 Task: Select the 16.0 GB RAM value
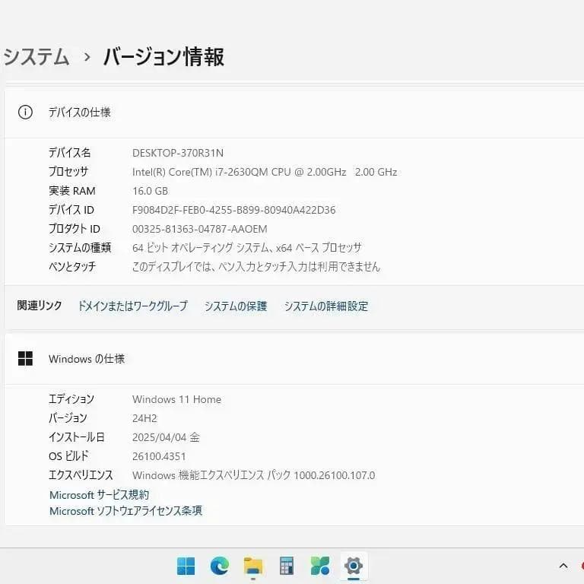150,191
